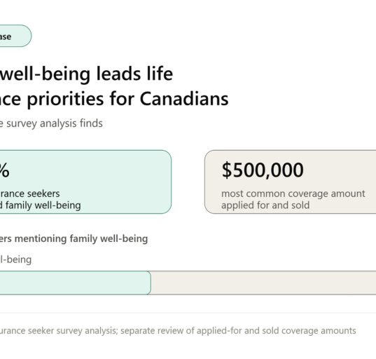Viewport: 376px width, 359px height.
Task: Click the "$500,000" figure
Action: coord(263,170)
